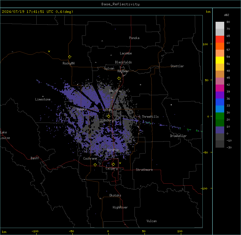Select the Didsbury label
This screenshot has width=241, height=235.
pos(107,120)
